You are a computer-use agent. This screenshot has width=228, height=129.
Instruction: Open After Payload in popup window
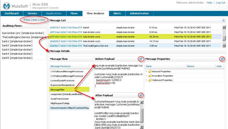tap(141, 95)
